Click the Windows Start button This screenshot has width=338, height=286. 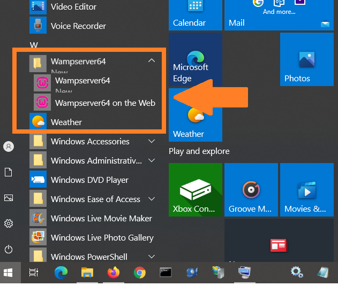9,273
